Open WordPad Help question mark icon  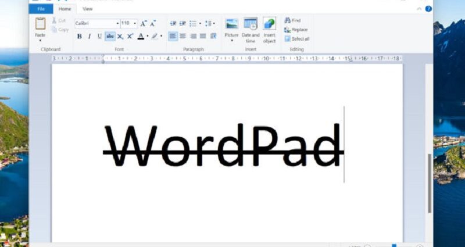pos(428,9)
